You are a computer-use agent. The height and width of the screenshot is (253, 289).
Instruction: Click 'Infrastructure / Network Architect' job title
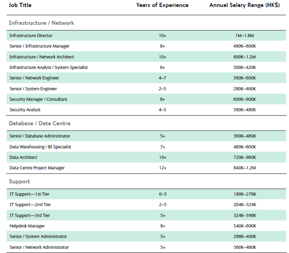(x=42, y=57)
